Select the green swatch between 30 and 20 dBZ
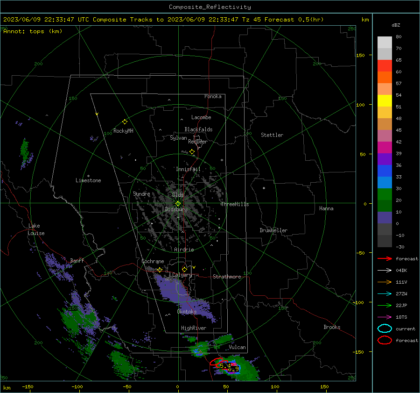The width and height of the screenshot is (420, 393). pyautogui.click(x=385, y=194)
